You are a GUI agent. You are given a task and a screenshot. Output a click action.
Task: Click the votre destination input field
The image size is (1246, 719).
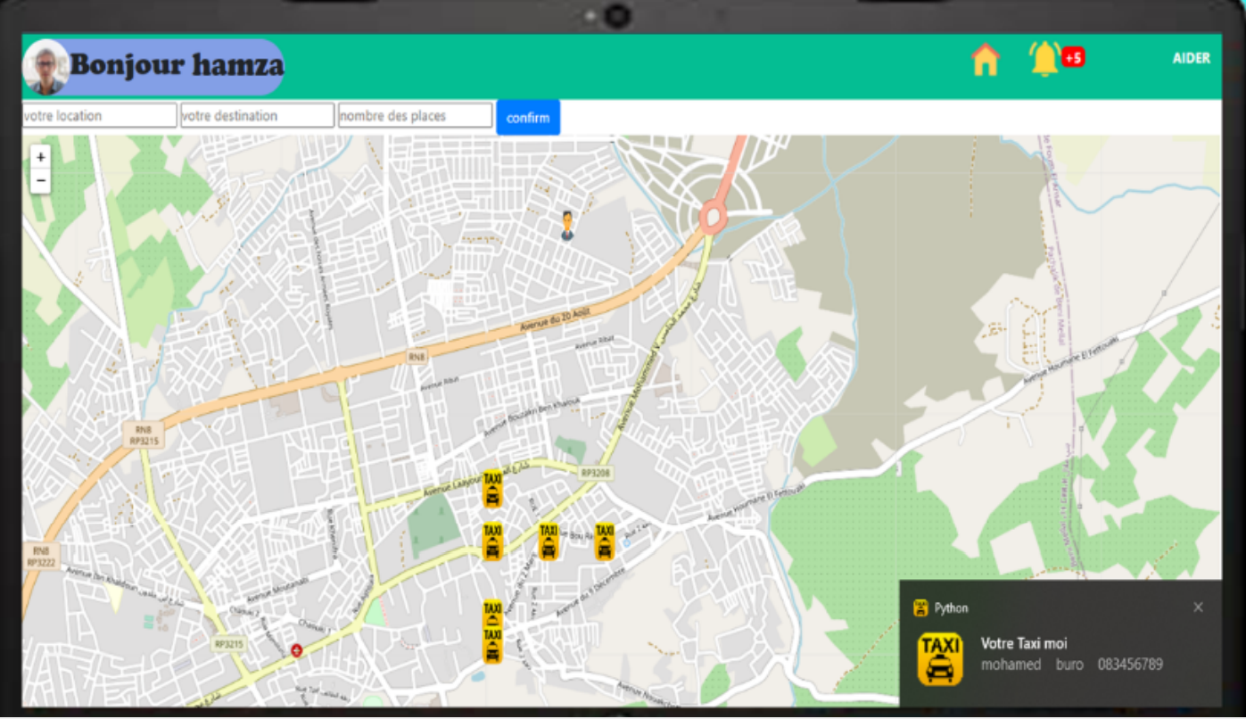[x=257, y=114]
